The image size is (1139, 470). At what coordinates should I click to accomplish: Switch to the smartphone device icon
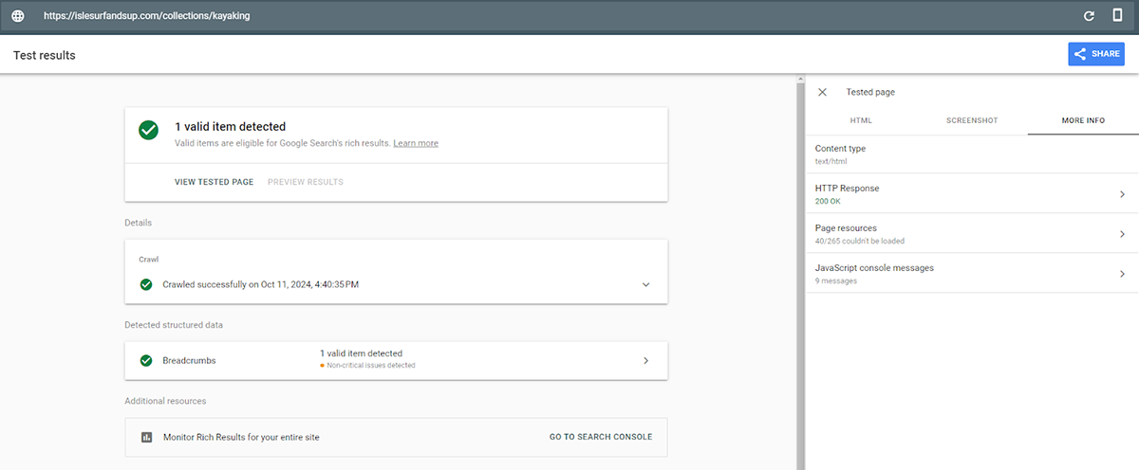click(x=1118, y=16)
